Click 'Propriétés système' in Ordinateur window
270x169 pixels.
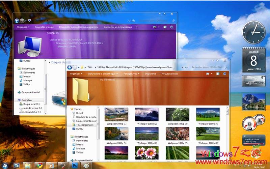point(44,27)
